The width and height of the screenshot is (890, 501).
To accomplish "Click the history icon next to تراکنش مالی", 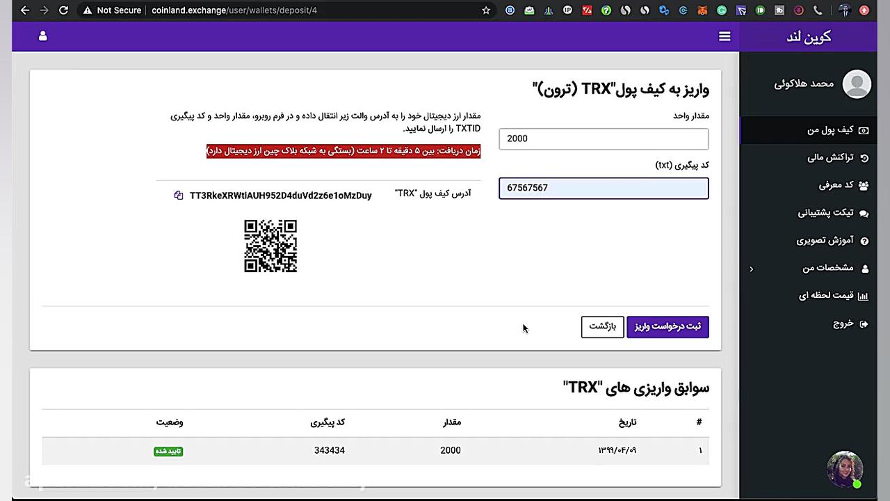I will click(864, 157).
